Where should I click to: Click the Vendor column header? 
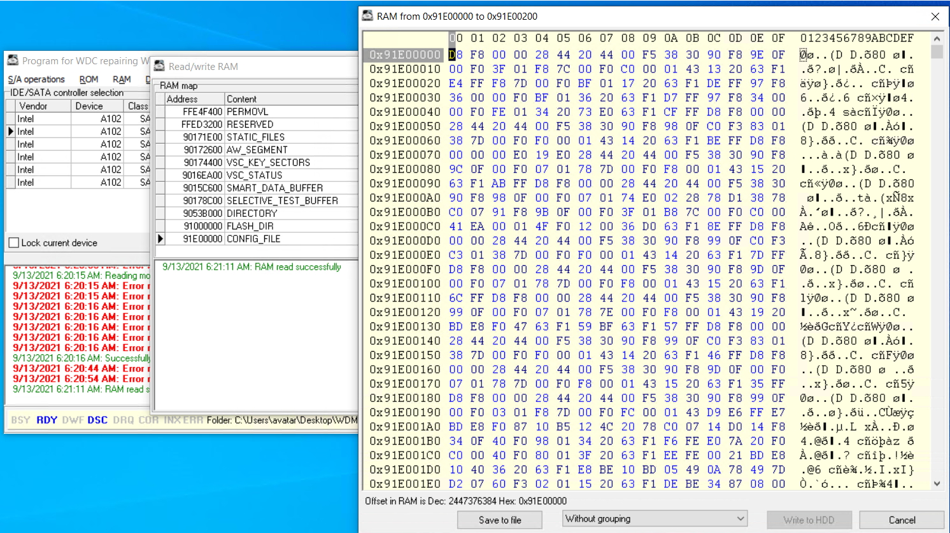click(43, 106)
